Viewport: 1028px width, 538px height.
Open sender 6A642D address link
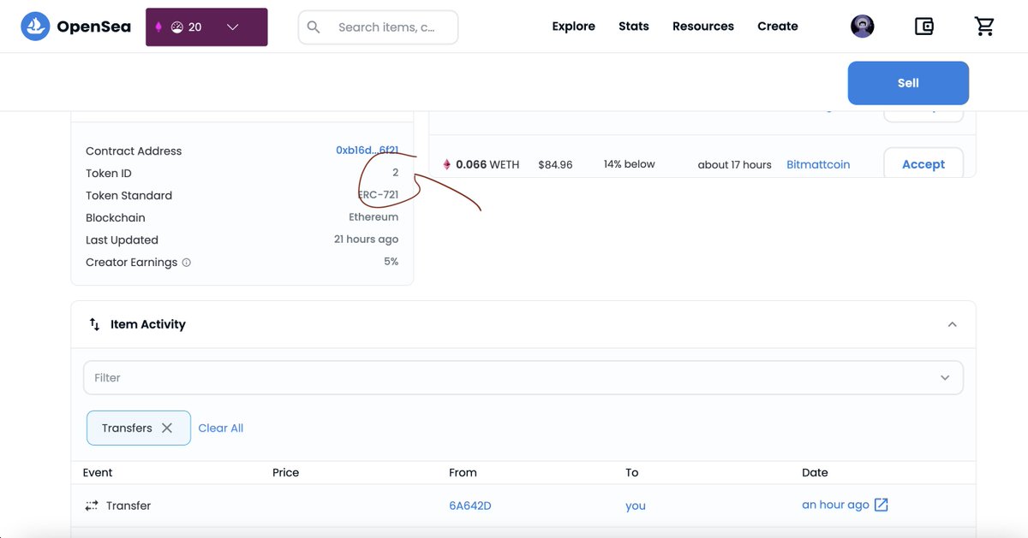[x=470, y=505]
